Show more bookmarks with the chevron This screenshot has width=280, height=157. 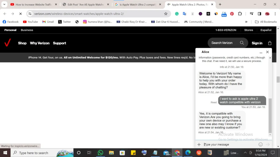[x=246, y=22]
